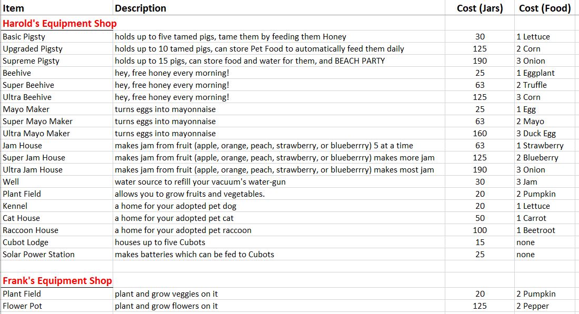Select the 'Cost (Food)' header cell
The height and width of the screenshot is (314, 579).
pos(544,8)
